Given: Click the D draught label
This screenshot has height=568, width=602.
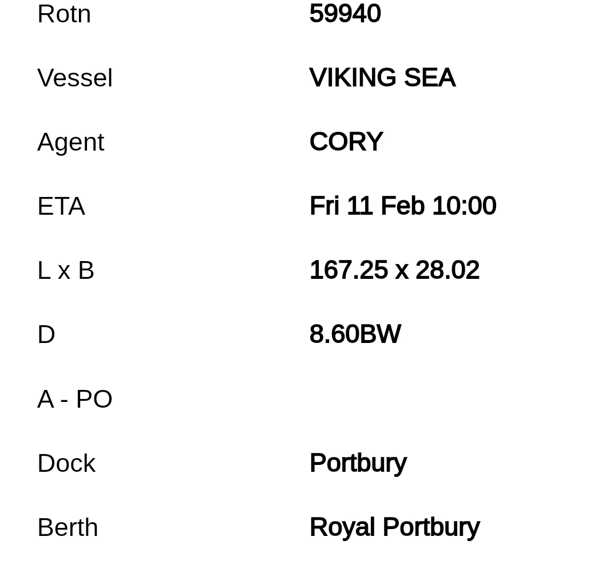Looking at the screenshot, I should [46, 334].
